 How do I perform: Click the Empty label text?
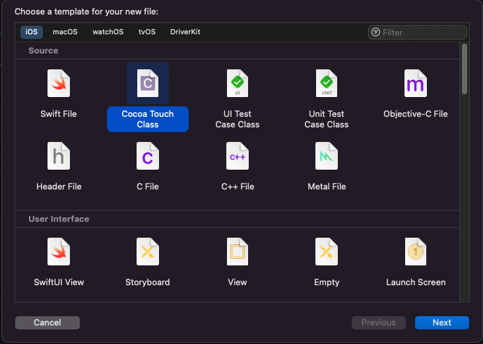(x=327, y=283)
